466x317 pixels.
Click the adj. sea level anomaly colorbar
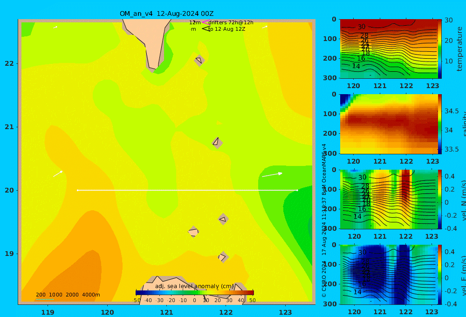coord(195,293)
